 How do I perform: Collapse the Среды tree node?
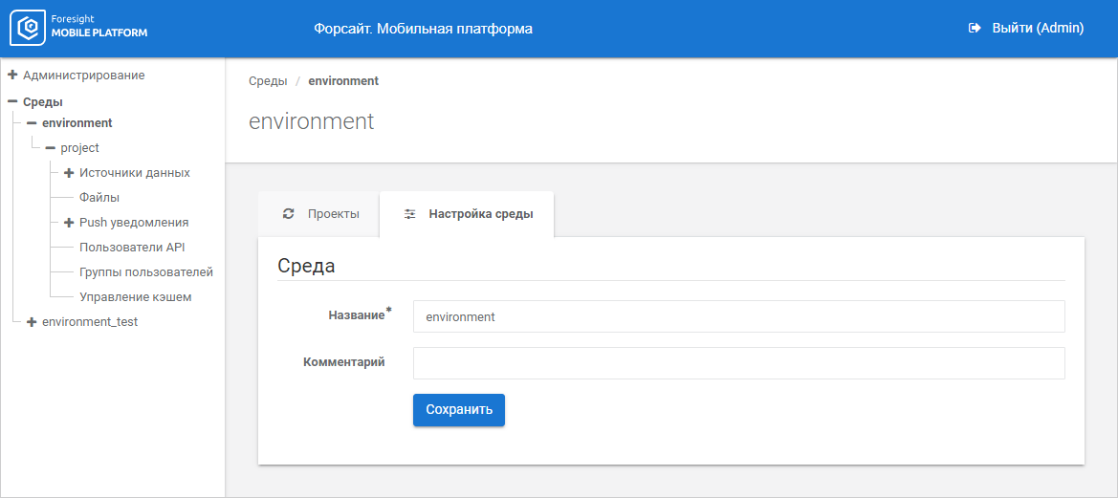click(12, 101)
